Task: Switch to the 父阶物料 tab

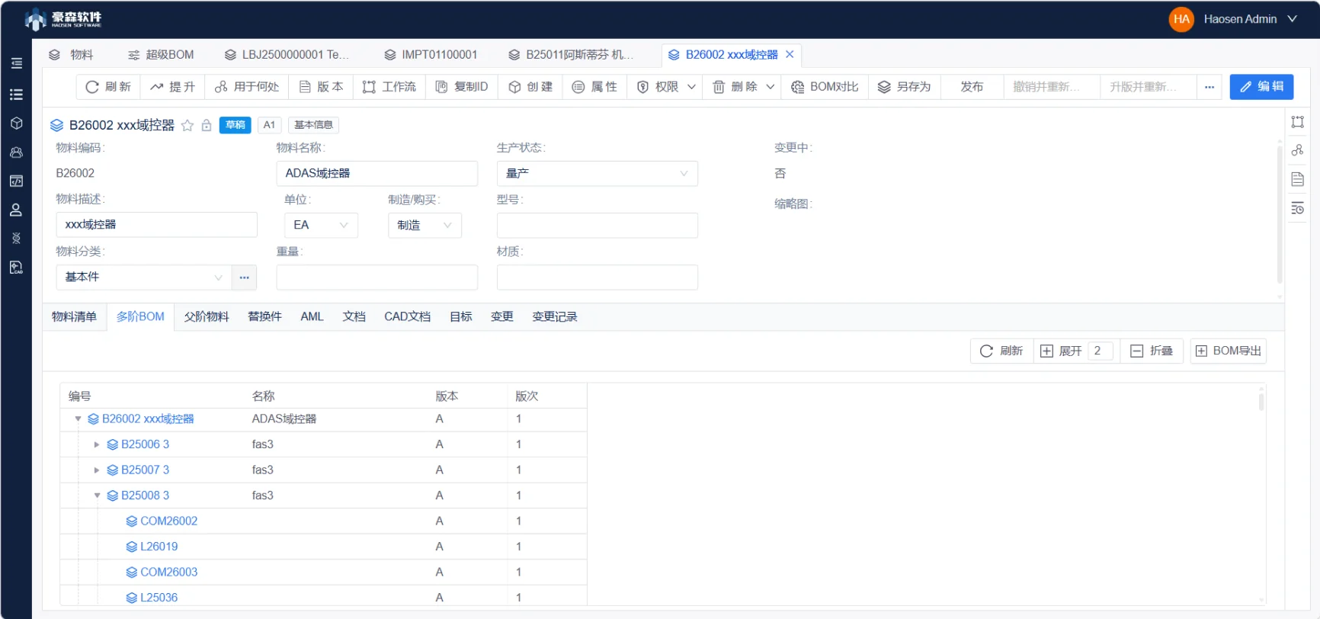Action: coord(207,316)
